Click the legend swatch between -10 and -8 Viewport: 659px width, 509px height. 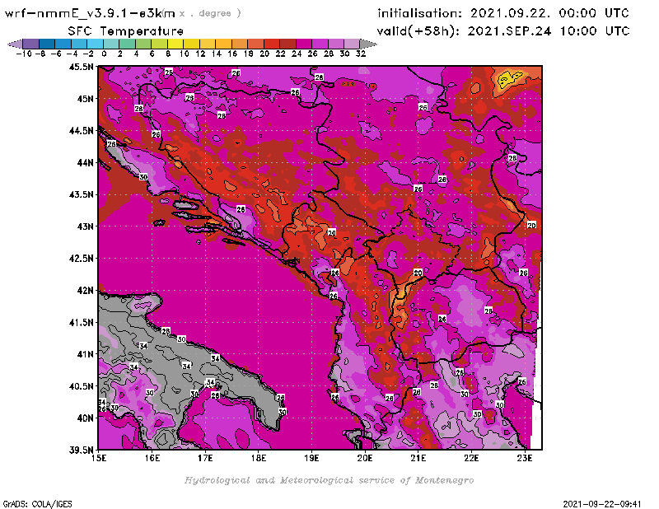31,44
